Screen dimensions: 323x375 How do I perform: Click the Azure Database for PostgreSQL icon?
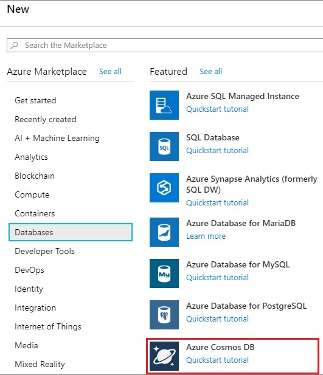(x=164, y=315)
